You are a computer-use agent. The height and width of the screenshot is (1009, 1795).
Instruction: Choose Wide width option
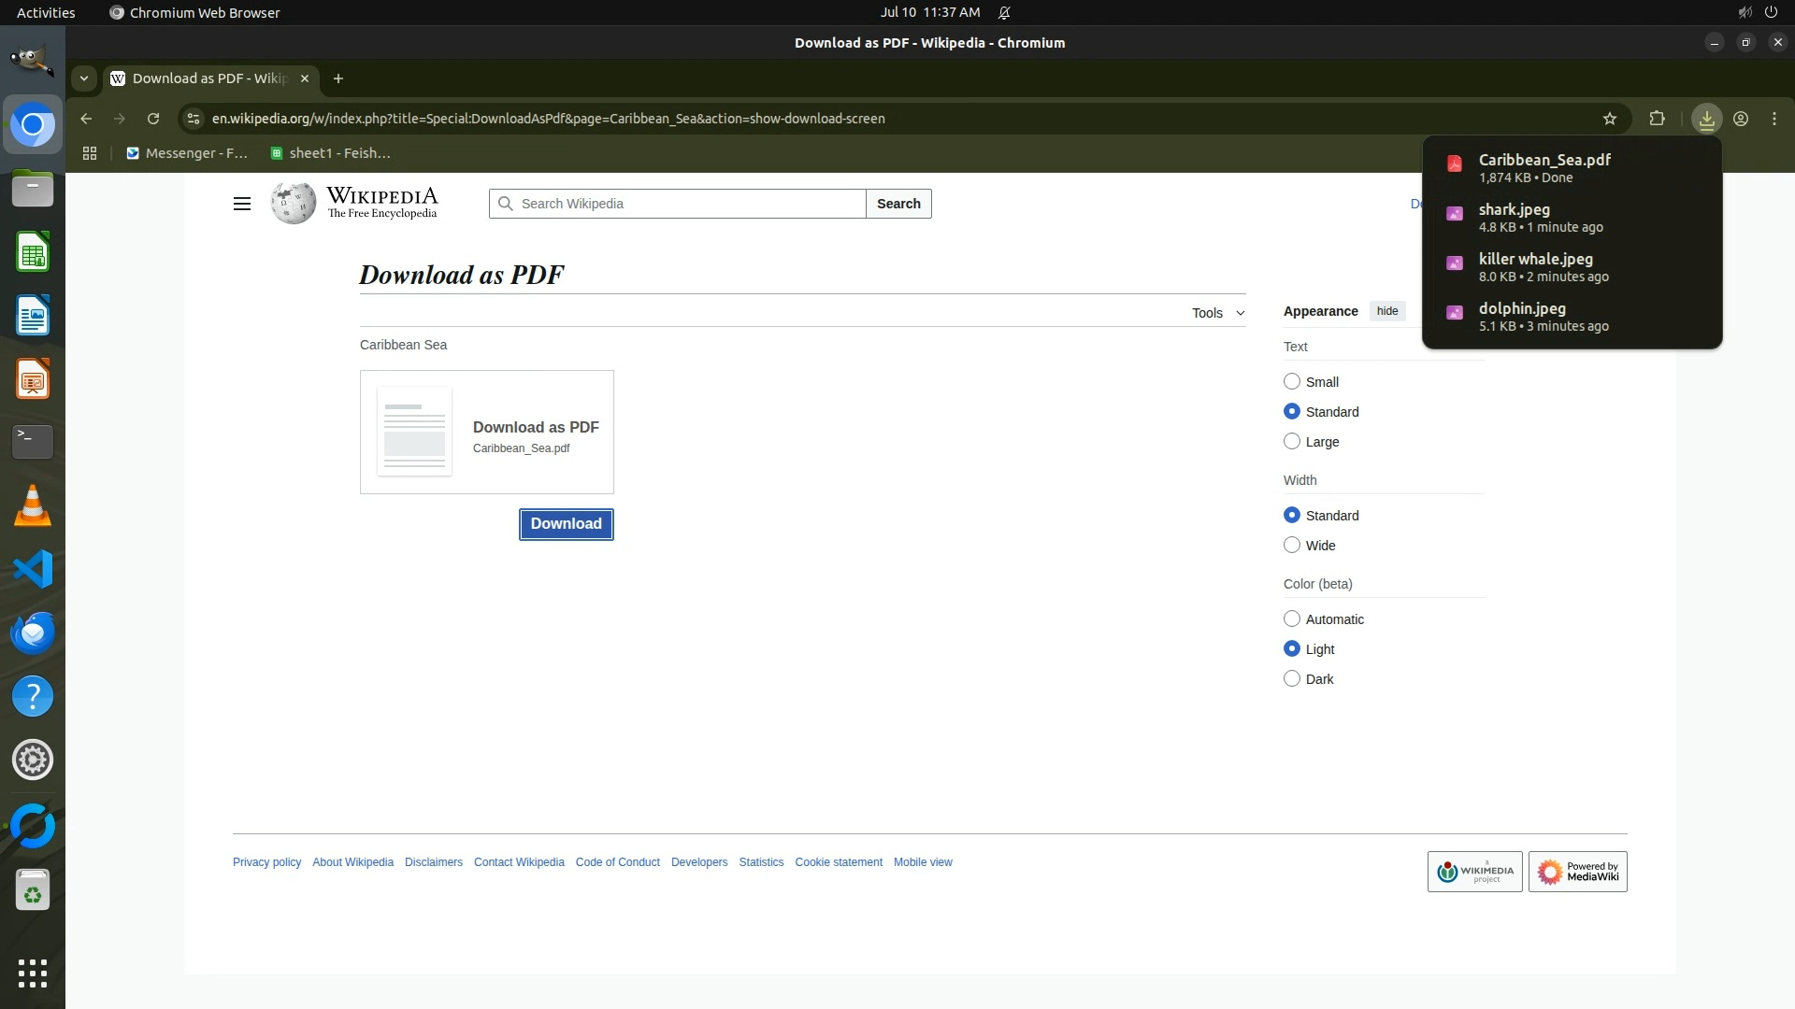pyautogui.click(x=1292, y=545)
